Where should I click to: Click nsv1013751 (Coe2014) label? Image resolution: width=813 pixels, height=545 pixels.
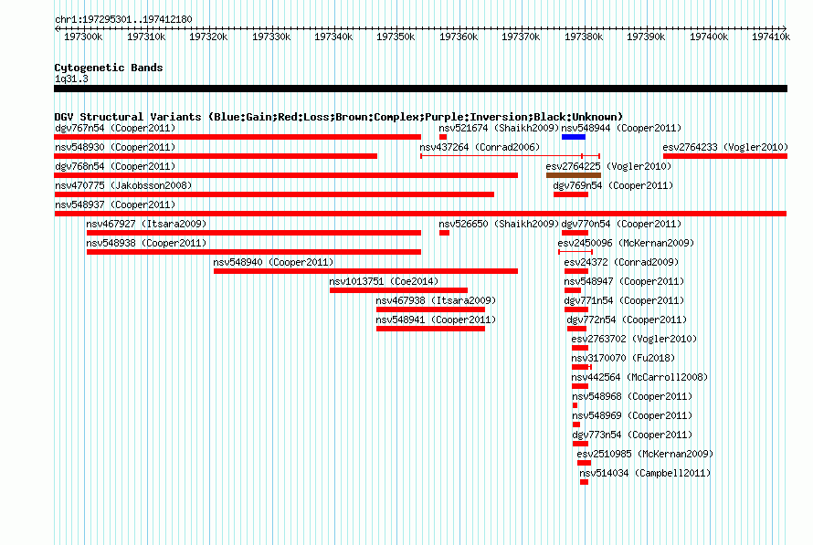pyautogui.click(x=384, y=281)
